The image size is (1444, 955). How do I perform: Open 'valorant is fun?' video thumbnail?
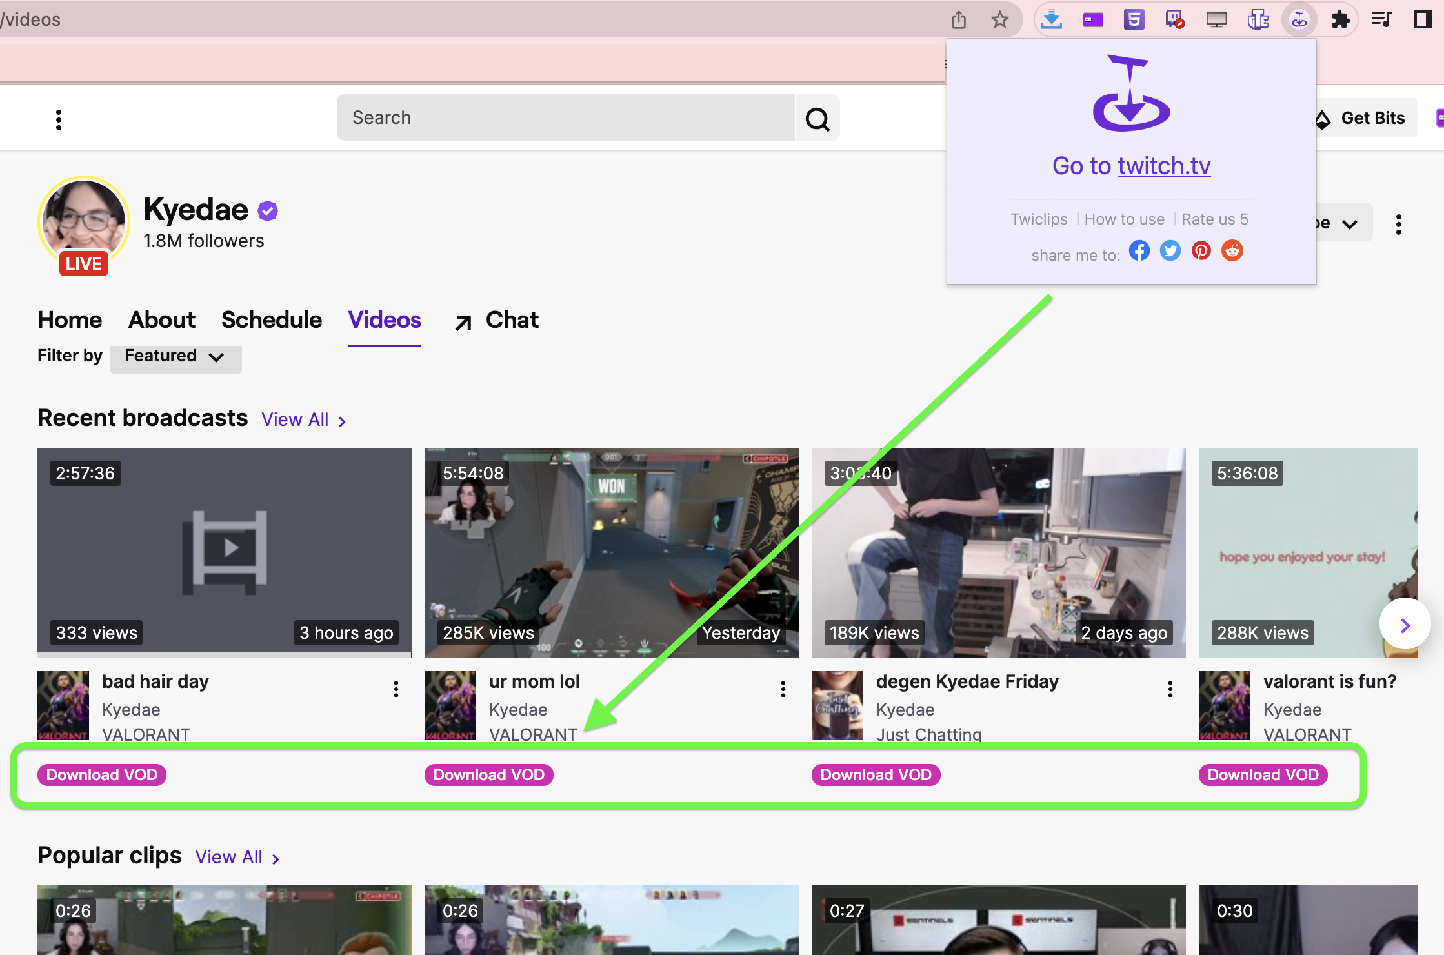(1309, 553)
